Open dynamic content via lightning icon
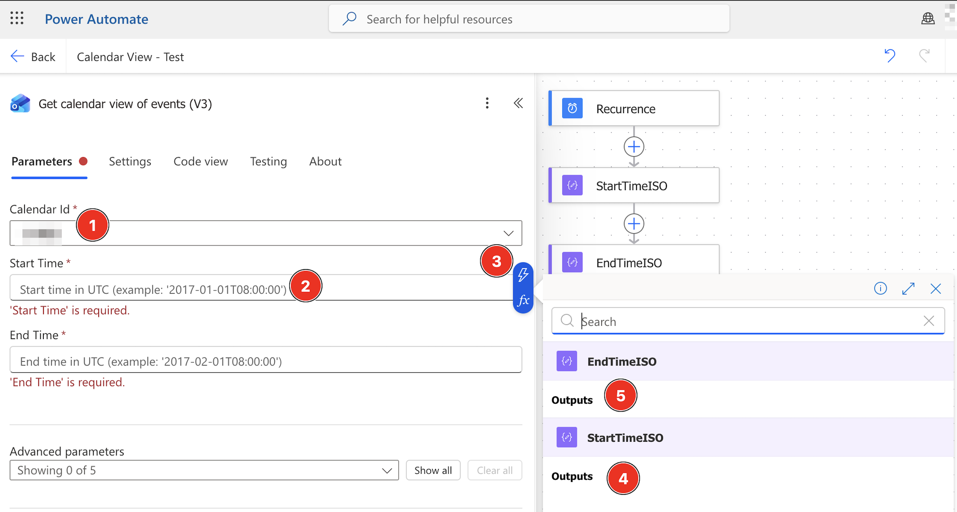The image size is (957, 512). pyautogui.click(x=523, y=275)
